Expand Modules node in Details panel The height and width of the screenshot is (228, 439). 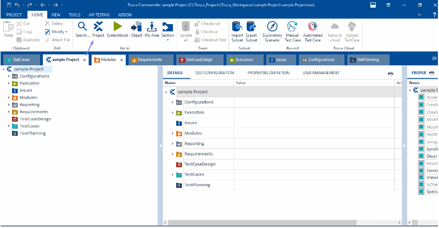coord(173,134)
